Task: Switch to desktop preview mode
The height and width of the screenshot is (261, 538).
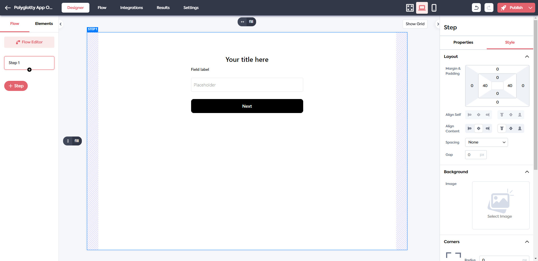Action: (422, 8)
